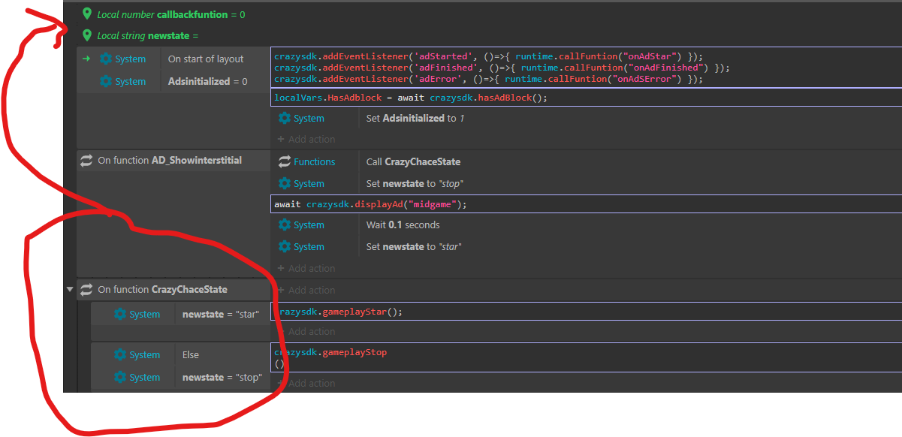
Task: Click the gear icon of newstate = "stop" condition
Action: click(120, 377)
